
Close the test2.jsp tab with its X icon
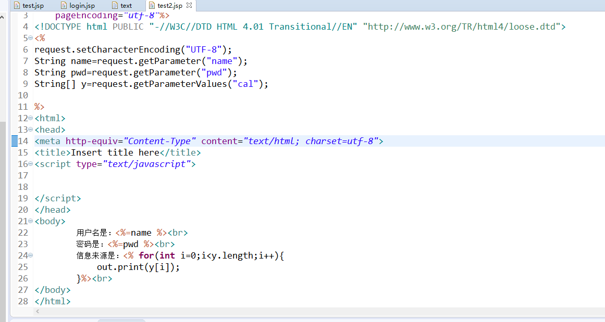[x=189, y=5]
